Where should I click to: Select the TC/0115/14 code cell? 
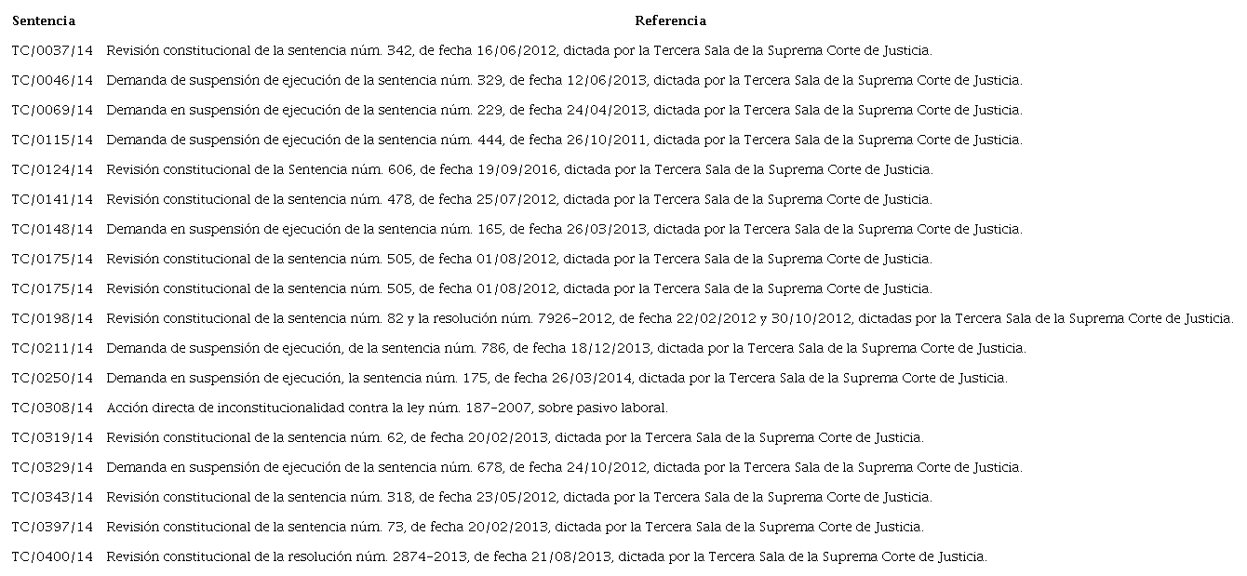pyautogui.click(x=53, y=140)
